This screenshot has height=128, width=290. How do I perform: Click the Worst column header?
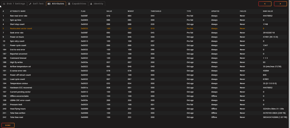131,11
